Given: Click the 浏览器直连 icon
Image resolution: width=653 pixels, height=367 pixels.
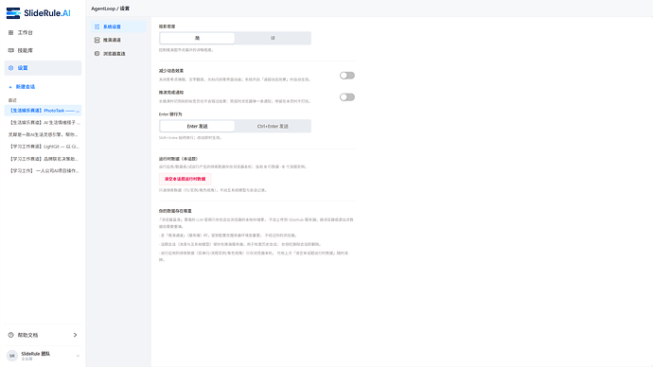Looking at the screenshot, I should click(x=97, y=54).
